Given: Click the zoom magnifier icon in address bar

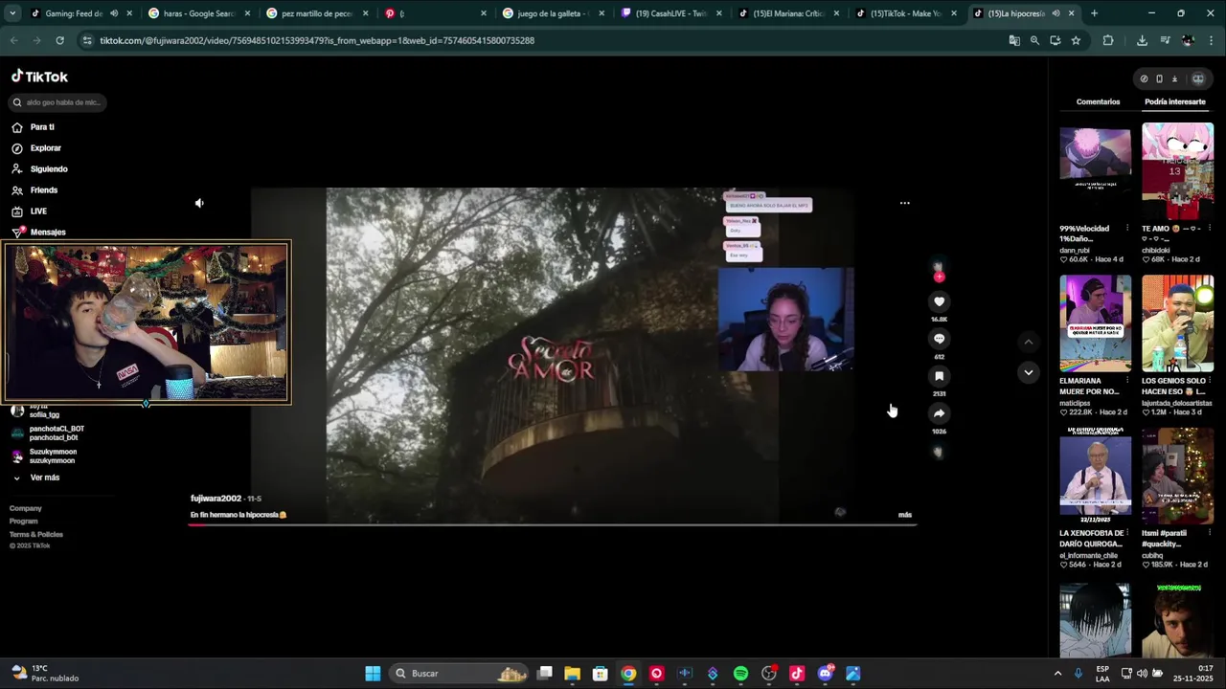Looking at the screenshot, I should pyautogui.click(x=1034, y=40).
